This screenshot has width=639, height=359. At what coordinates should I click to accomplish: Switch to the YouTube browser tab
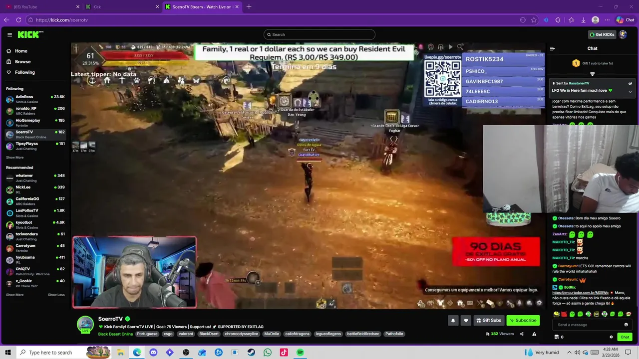point(41,7)
